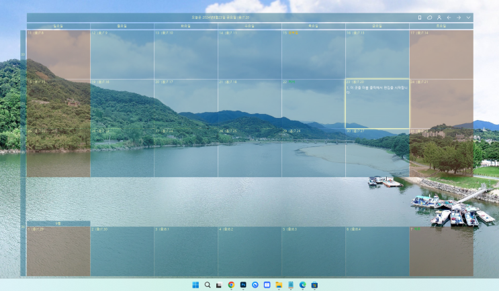Click the 목요일 column header
The height and width of the screenshot is (291, 499).
point(314,26)
